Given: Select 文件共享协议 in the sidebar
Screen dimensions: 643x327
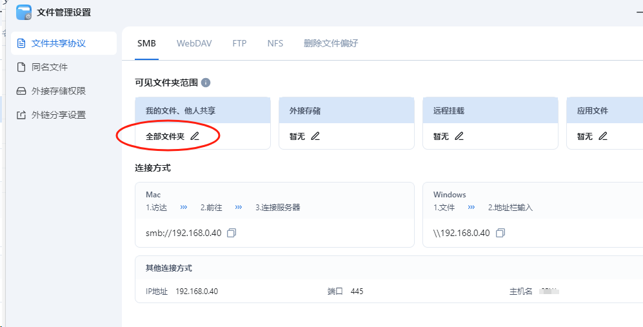Looking at the screenshot, I should [x=58, y=43].
